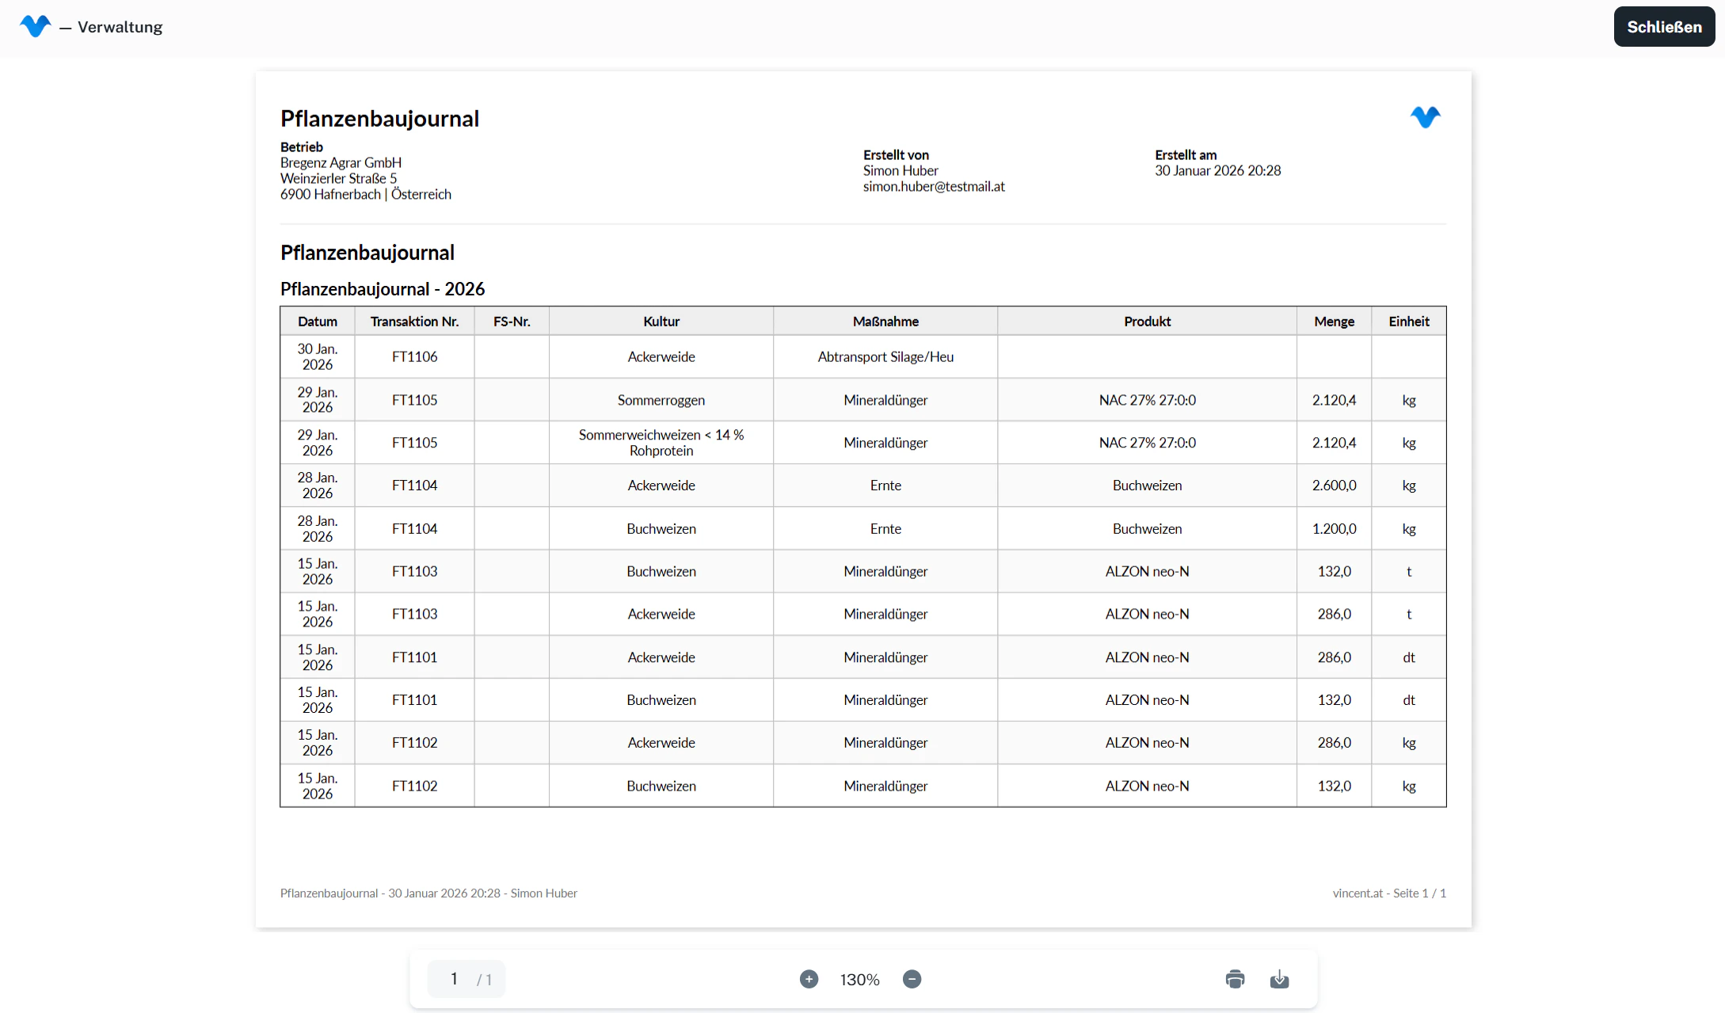The image size is (1725, 1013).
Task: Click the blue Vincent logo on the PDF page
Action: pos(1425,117)
